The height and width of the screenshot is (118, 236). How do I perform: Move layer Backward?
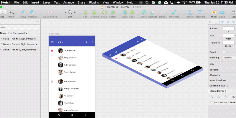(200, 12)
